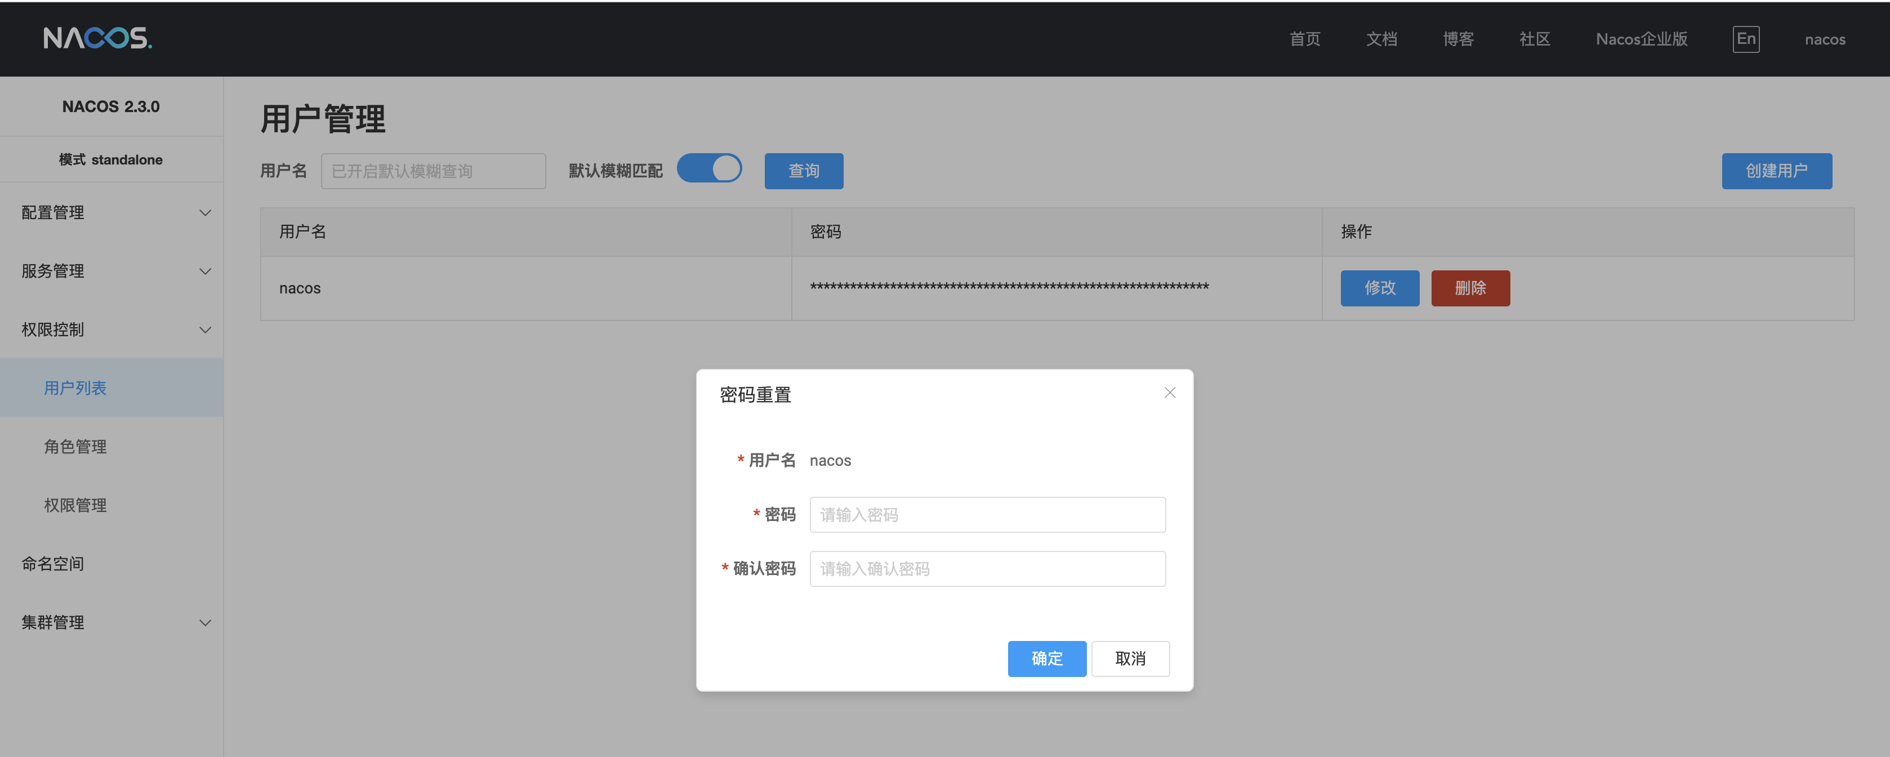Open 命名空间 in the sidebar
1890x757 pixels.
112,564
